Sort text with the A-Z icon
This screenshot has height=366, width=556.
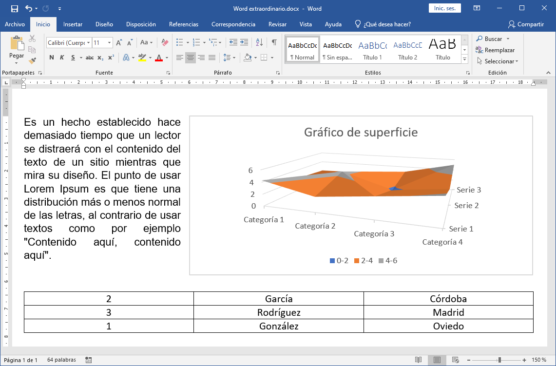[259, 43]
